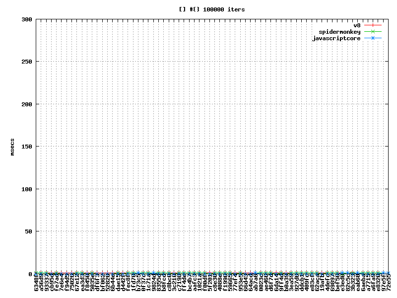Click the green spidermonkey legend line sample
397x298 pixels.
373,32
